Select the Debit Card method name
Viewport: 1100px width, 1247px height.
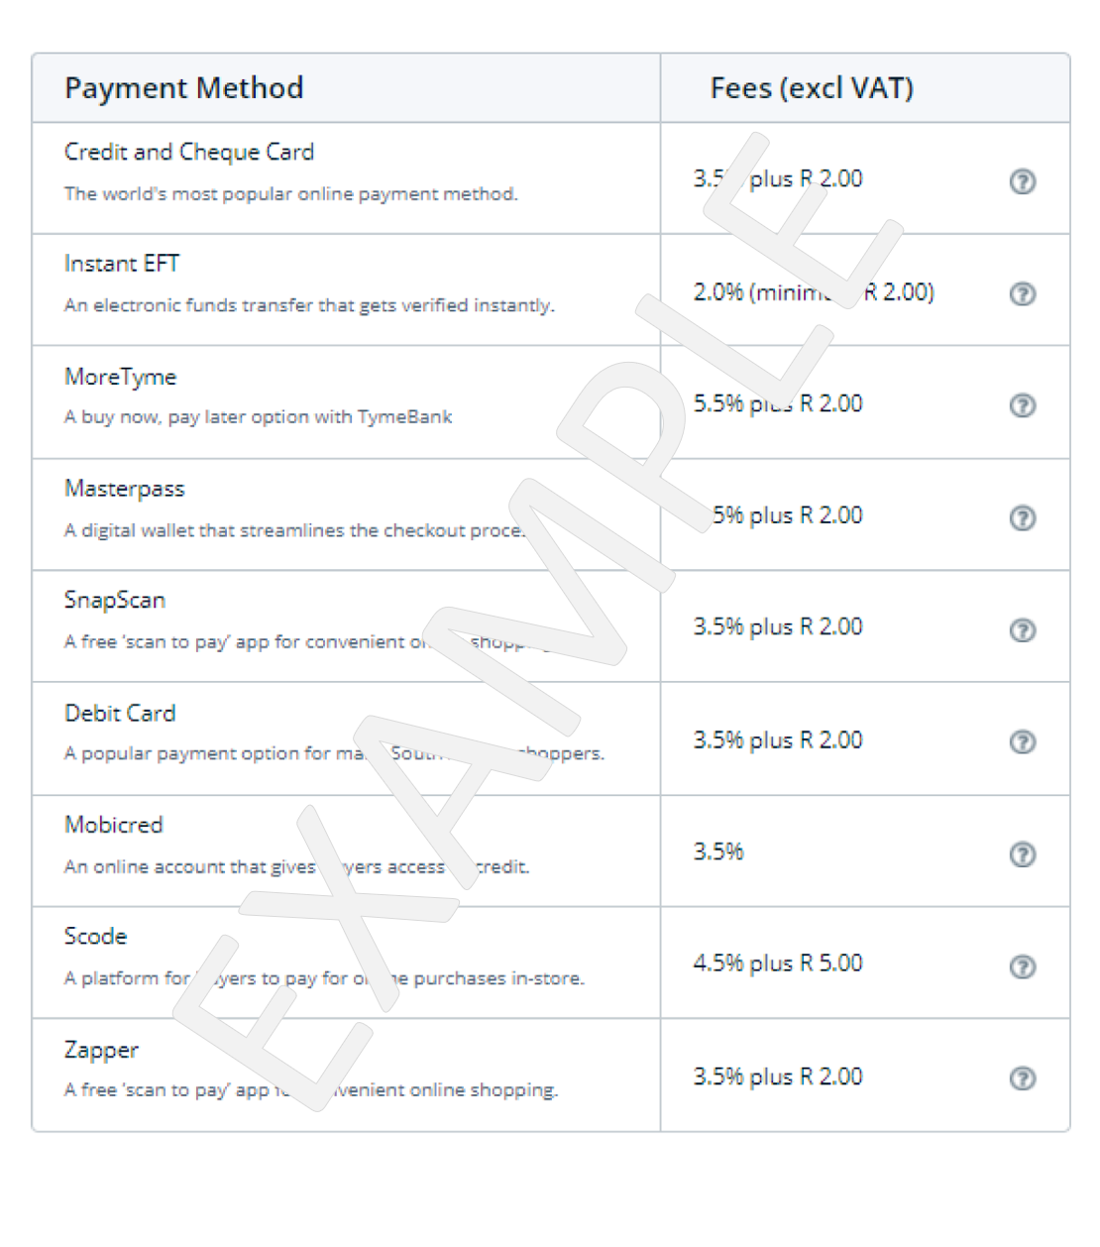point(119,713)
